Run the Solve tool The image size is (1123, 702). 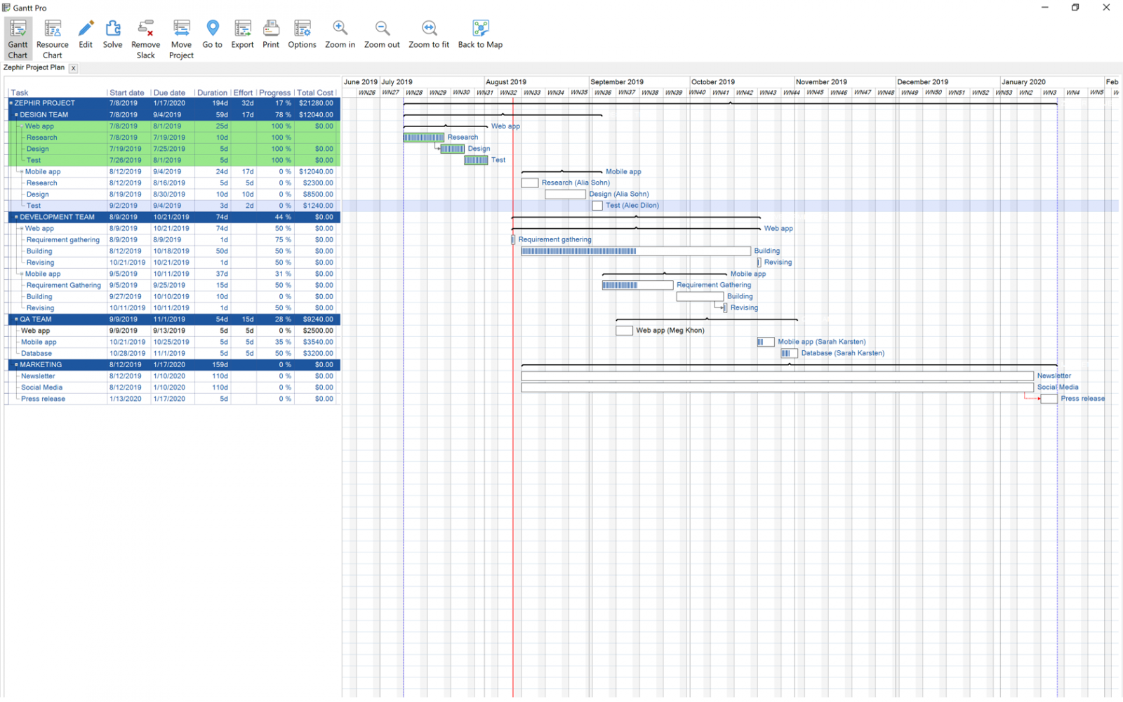click(112, 34)
